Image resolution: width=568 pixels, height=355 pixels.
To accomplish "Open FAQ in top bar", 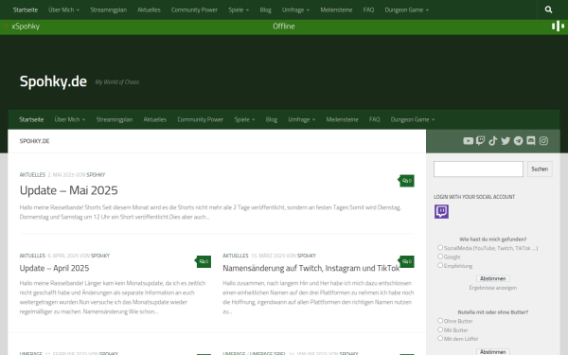I will (368, 9).
